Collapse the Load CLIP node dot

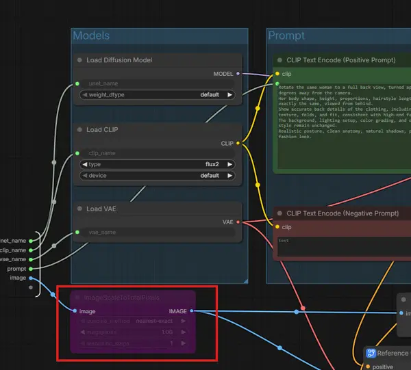79,129
